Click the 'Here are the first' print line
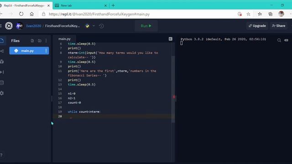The image size is (292, 164). point(112,73)
